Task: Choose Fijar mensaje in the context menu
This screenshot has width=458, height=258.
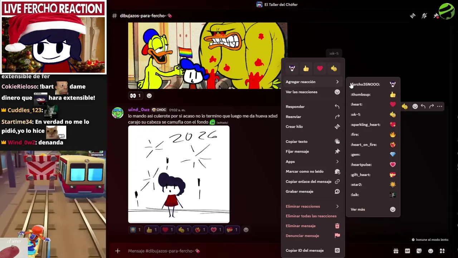Action: 313,152
